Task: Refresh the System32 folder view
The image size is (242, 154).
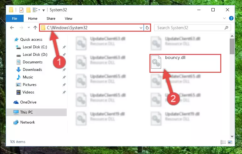Action: (147, 28)
